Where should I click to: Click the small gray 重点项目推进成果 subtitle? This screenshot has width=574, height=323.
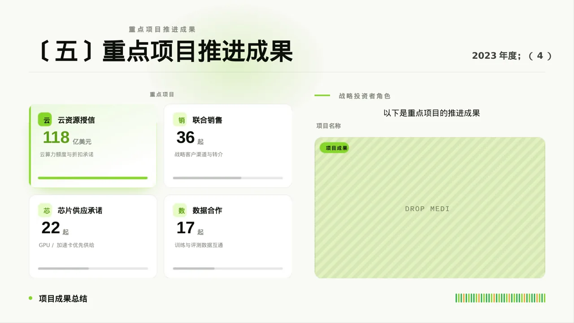(162, 29)
